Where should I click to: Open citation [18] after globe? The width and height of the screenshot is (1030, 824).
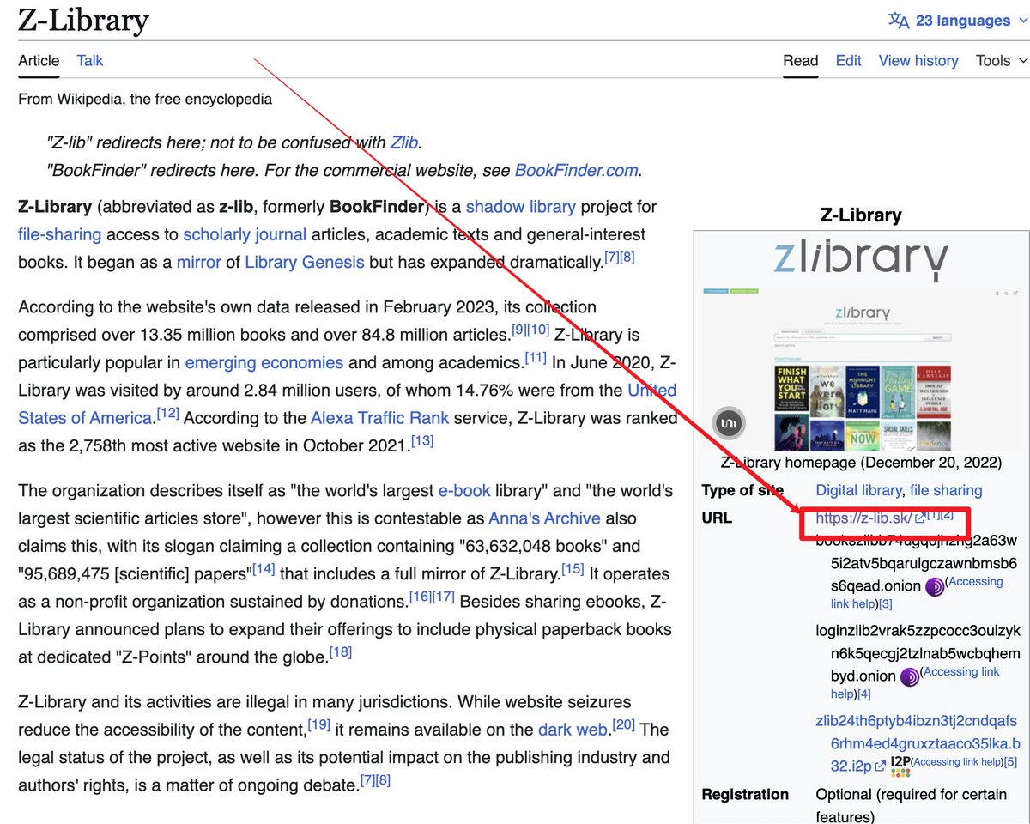pos(341,652)
